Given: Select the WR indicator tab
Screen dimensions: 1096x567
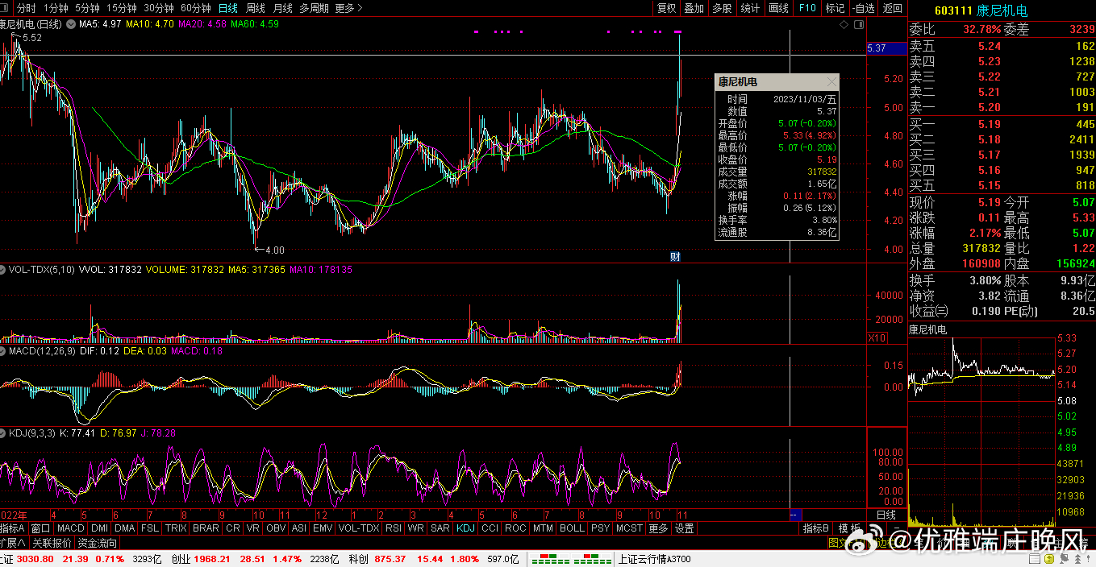Looking at the screenshot, I should coord(416,528).
